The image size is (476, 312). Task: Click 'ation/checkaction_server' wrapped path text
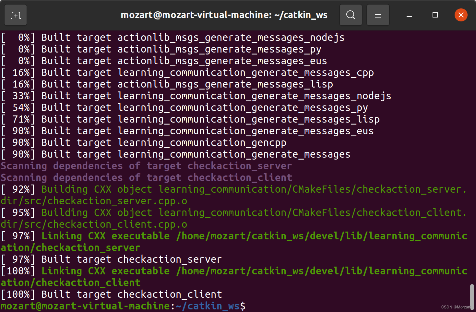coord(71,248)
